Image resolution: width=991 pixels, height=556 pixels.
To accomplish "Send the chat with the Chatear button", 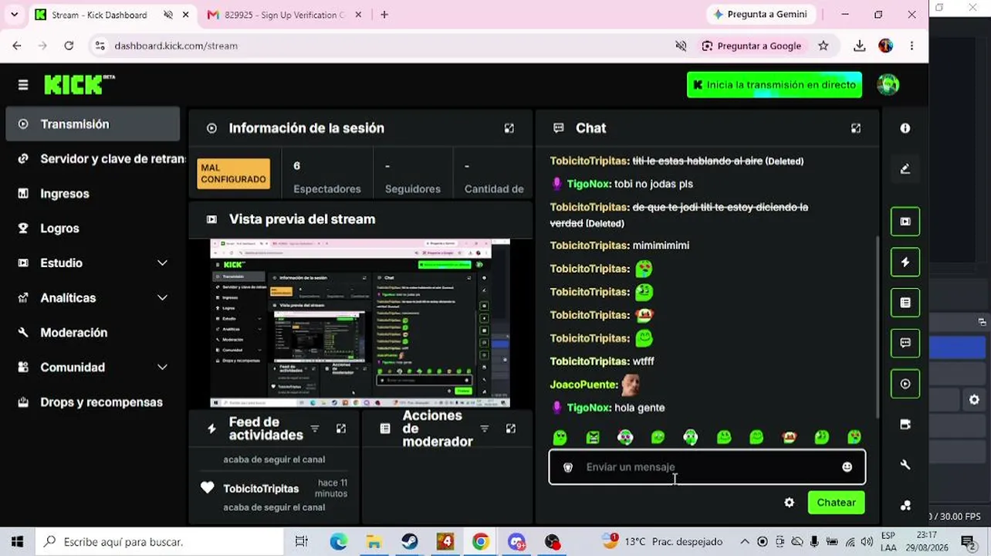I will pyautogui.click(x=837, y=503).
